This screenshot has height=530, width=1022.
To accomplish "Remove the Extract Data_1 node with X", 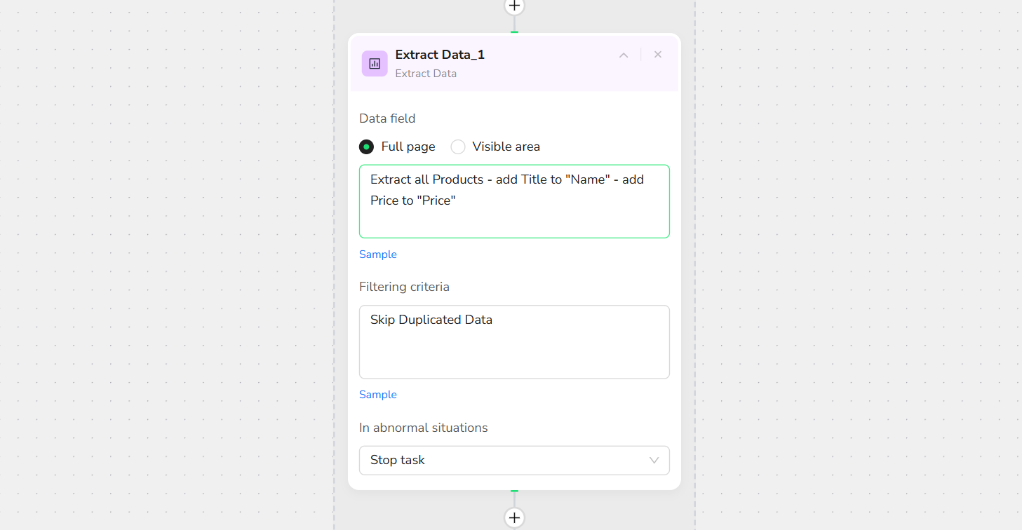I will pyautogui.click(x=658, y=55).
